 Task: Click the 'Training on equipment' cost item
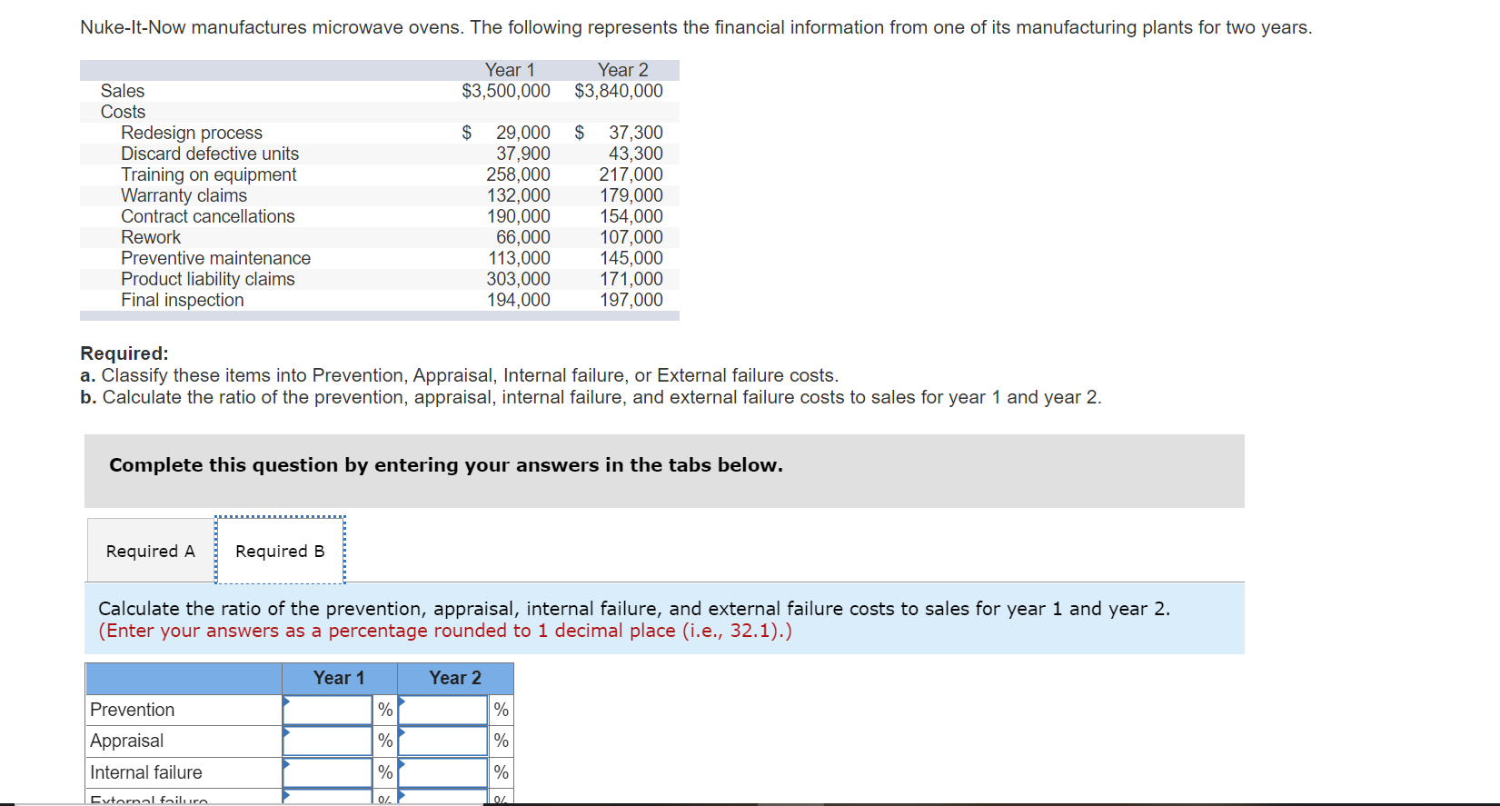[209, 174]
